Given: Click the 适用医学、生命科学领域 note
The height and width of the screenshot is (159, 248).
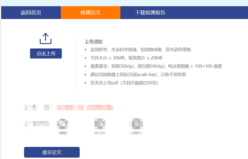Looking at the screenshot, I should tap(141, 50).
